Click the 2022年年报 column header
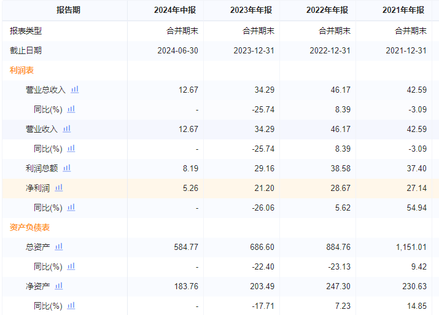The width and height of the screenshot is (439, 315). 328,10
